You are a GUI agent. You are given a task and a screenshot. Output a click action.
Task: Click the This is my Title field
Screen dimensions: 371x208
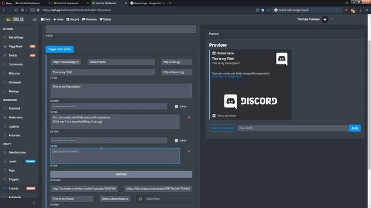click(103, 72)
